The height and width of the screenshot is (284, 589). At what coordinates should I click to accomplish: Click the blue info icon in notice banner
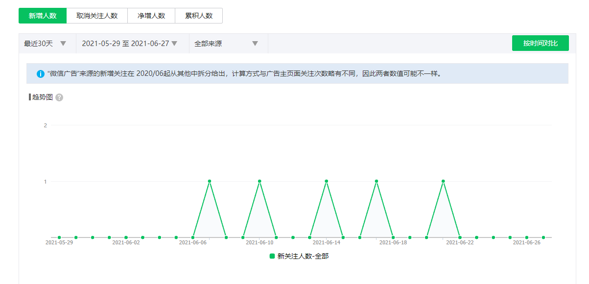tap(41, 74)
